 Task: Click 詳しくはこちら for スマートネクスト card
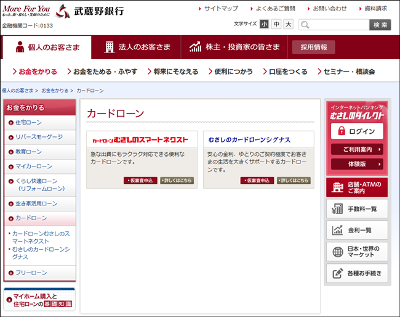click(x=177, y=181)
